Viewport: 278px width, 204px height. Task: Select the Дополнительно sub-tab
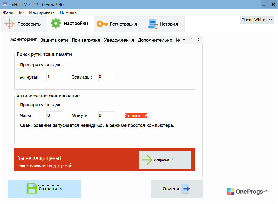point(155,40)
